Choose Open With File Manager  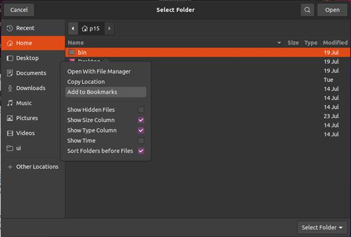coord(105,72)
